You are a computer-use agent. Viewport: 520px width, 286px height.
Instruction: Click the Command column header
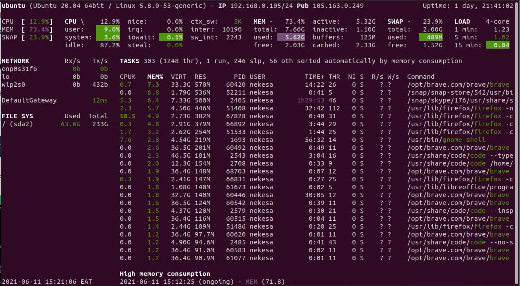[x=421, y=77]
